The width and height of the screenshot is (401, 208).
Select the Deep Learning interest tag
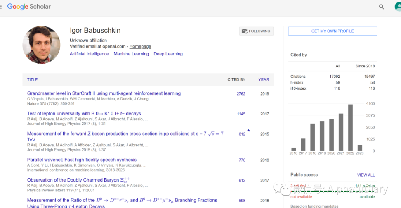[168, 54]
